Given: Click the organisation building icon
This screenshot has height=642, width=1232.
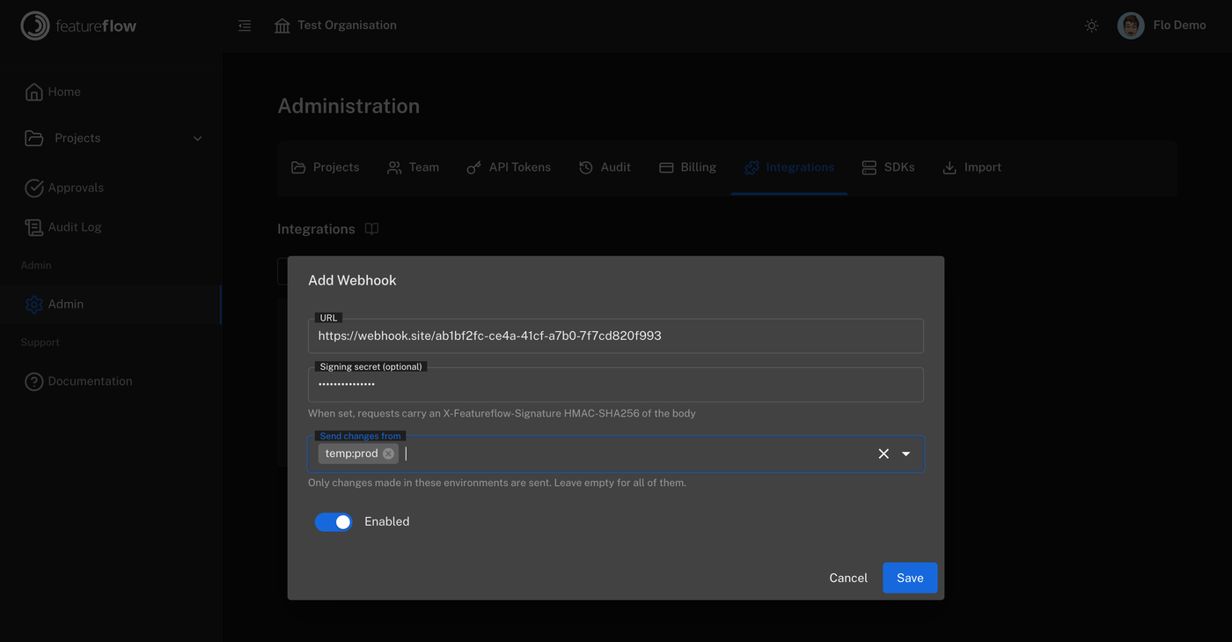Looking at the screenshot, I should [282, 26].
